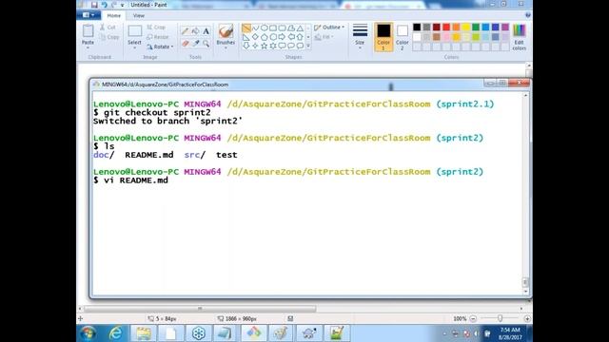Select the Right arrow shape

point(282,37)
